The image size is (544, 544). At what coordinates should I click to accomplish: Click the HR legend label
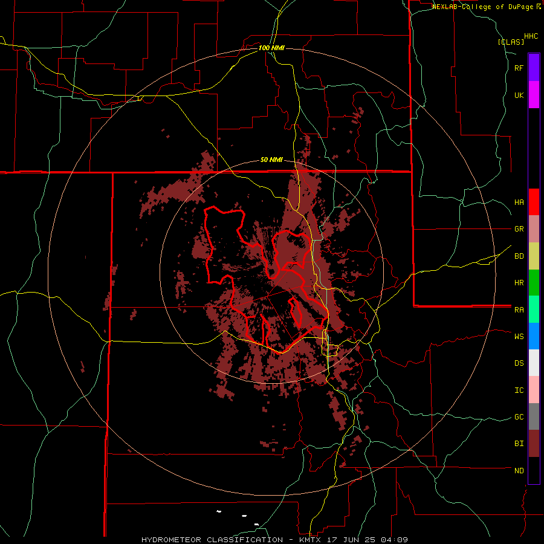(519, 283)
